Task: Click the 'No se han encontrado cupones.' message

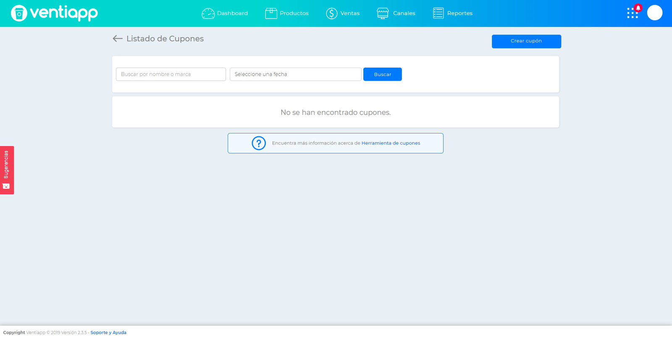Action: click(336, 112)
